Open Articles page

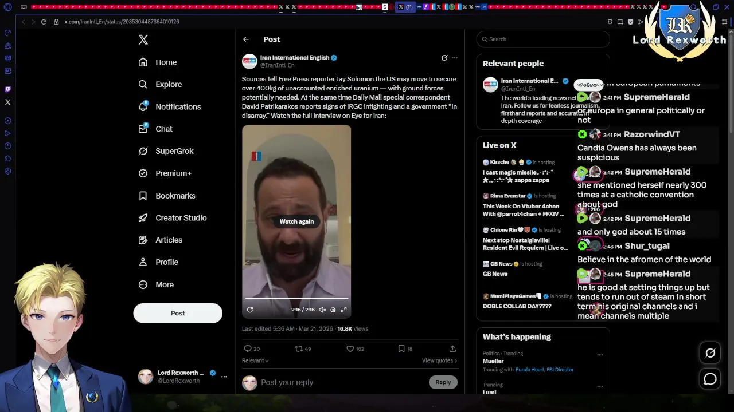[x=161, y=240]
